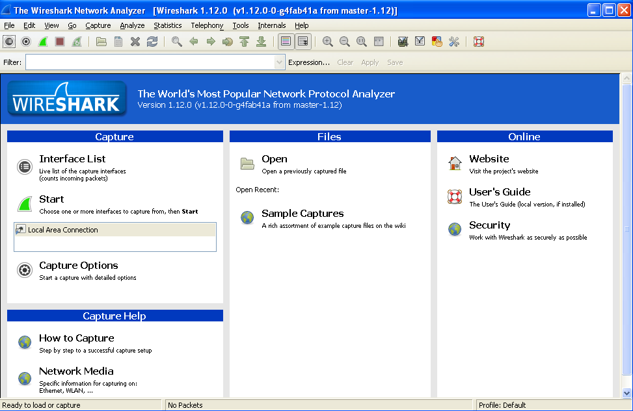Click the Resize columns toolbar icon
633x411 pixels.
379,42
